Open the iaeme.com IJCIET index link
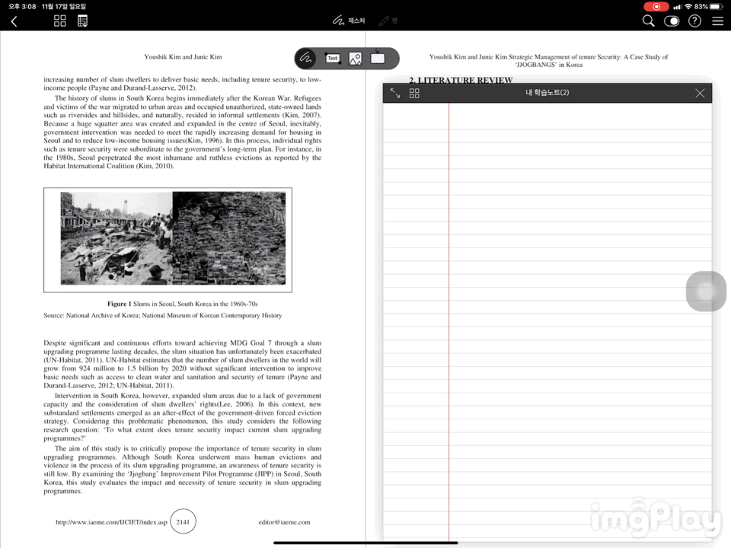 pyautogui.click(x=111, y=522)
